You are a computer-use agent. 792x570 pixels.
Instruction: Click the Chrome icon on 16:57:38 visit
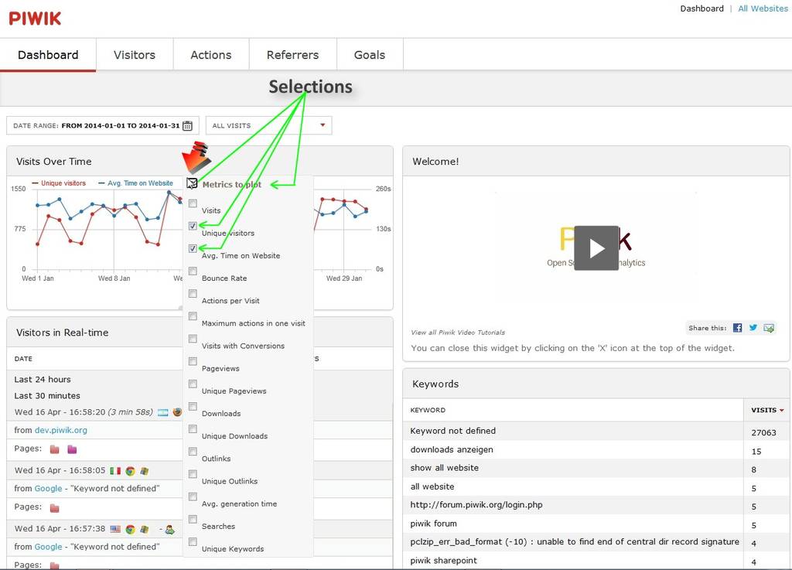coord(130,529)
